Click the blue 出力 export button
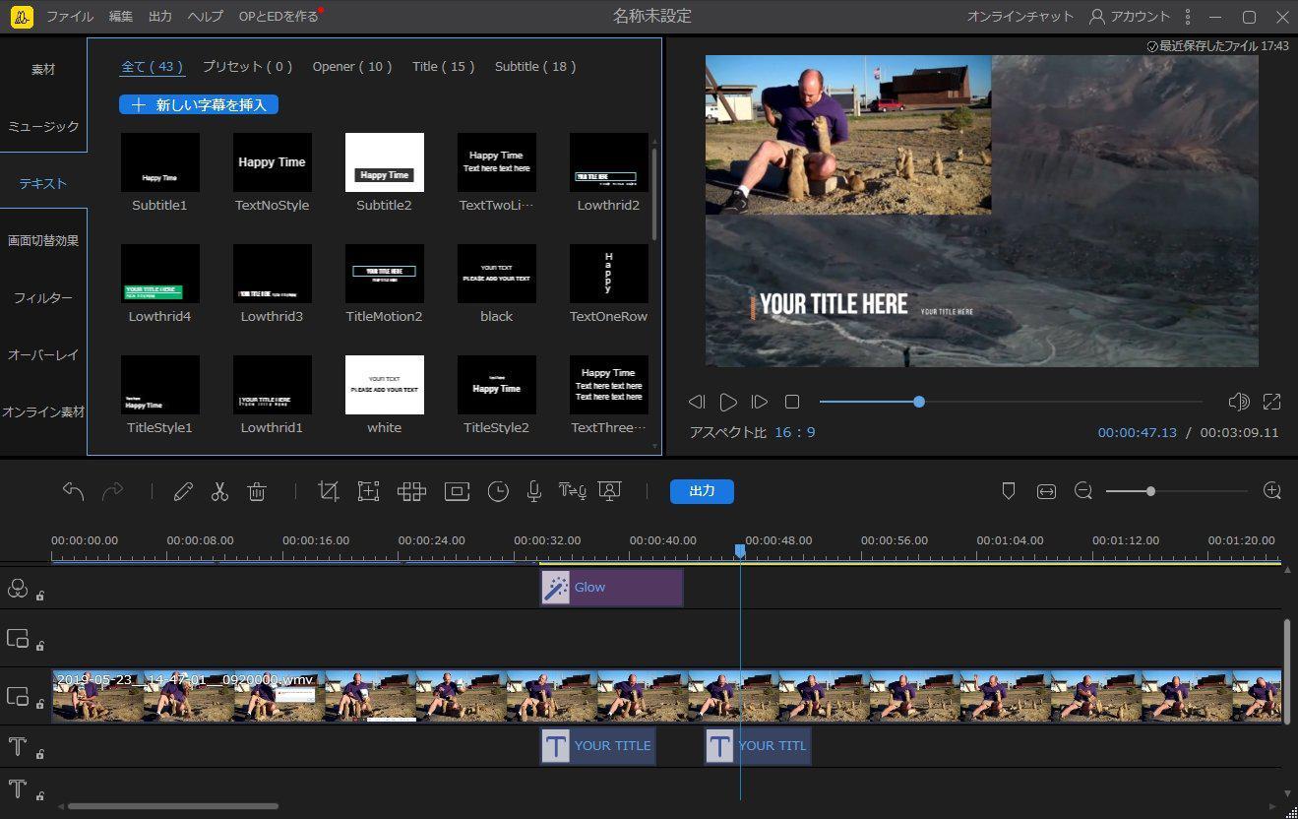The width and height of the screenshot is (1298, 819). pyautogui.click(x=702, y=491)
